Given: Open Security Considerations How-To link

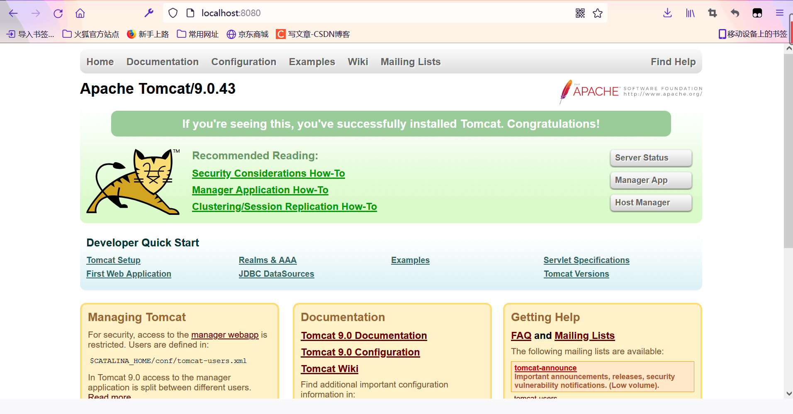Looking at the screenshot, I should tap(268, 173).
